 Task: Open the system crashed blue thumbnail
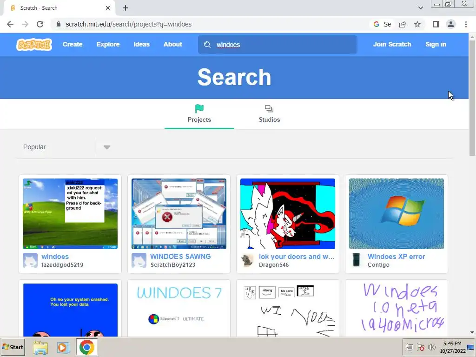70,310
